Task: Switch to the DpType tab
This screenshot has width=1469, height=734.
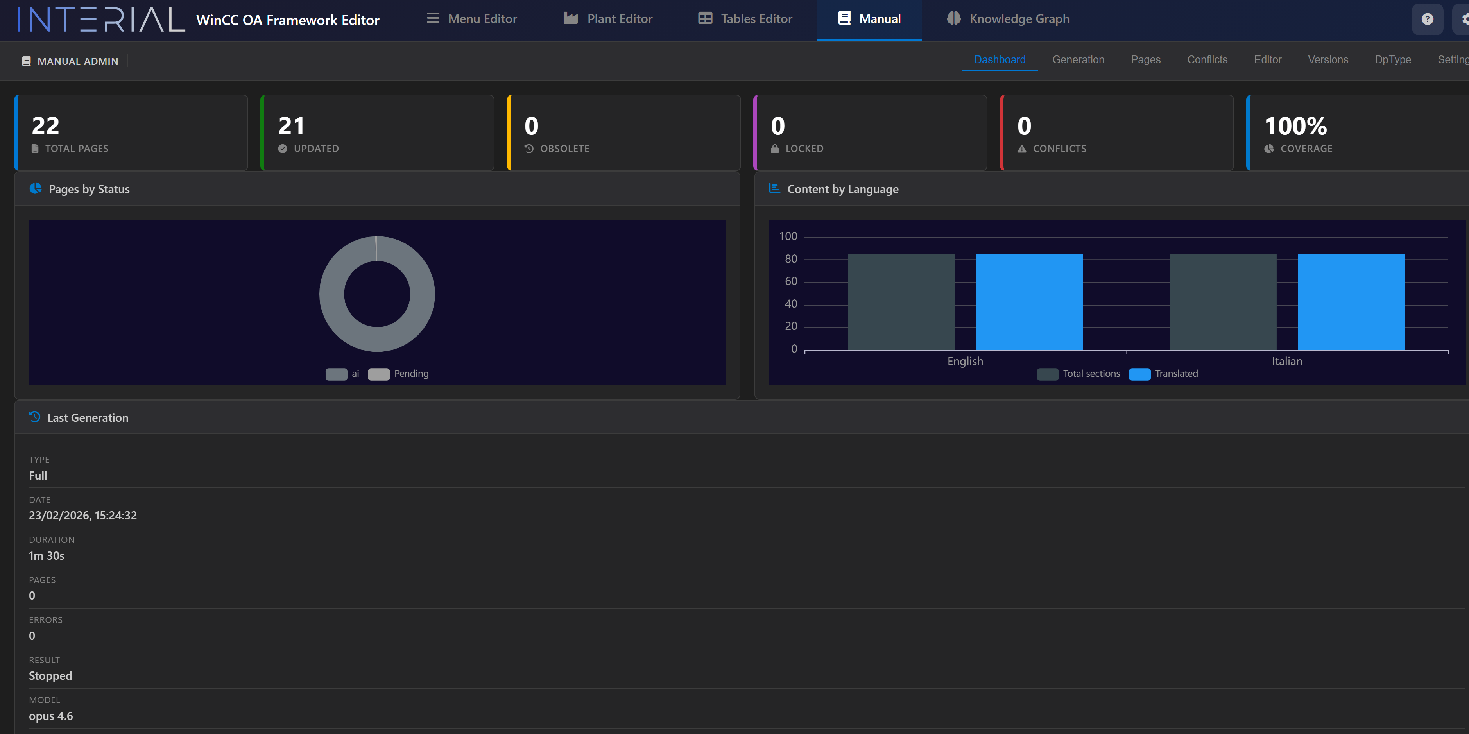Action: pyautogui.click(x=1393, y=59)
